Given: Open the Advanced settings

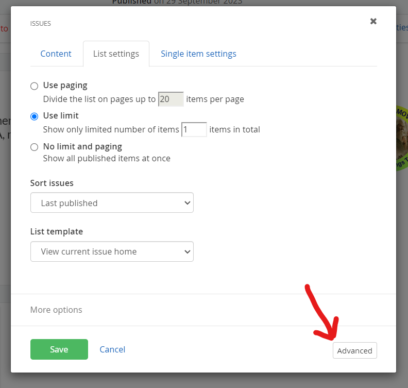Looking at the screenshot, I should pos(354,350).
